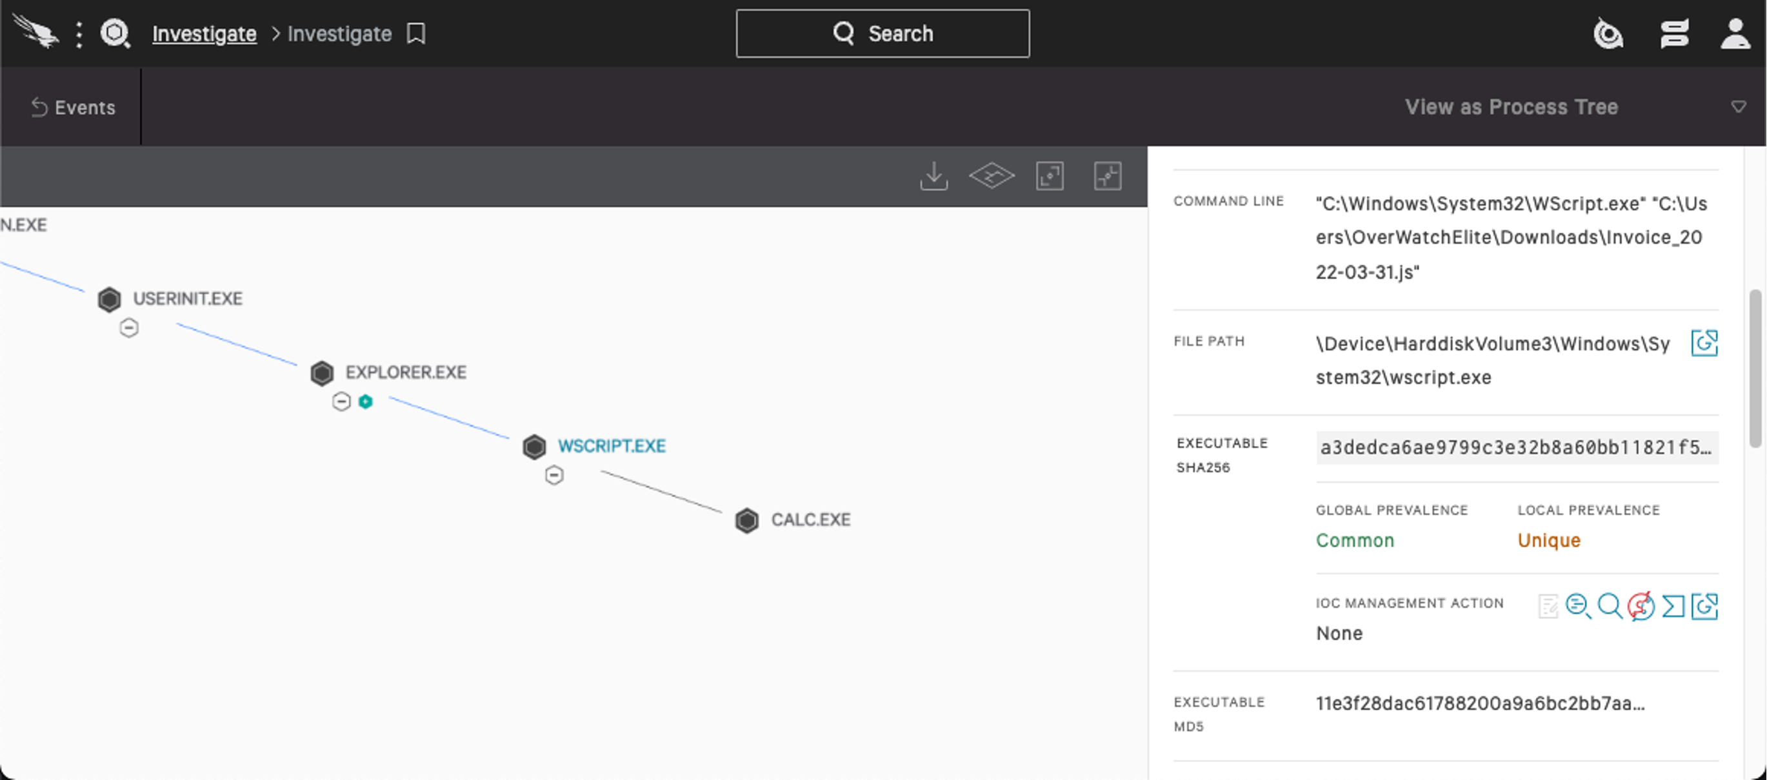The height and width of the screenshot is (780, 1767).
Task: Click the command line value text
Action: pos(1511,238)
